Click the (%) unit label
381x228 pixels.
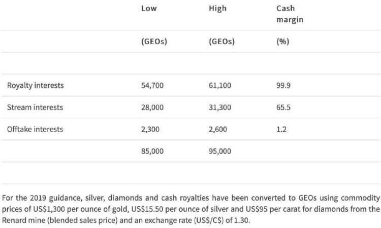(282, 42)
